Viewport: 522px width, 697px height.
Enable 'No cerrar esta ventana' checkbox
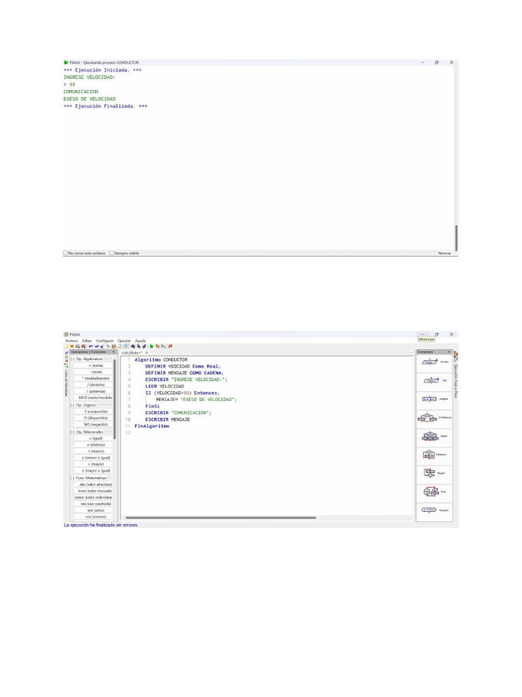66,253
